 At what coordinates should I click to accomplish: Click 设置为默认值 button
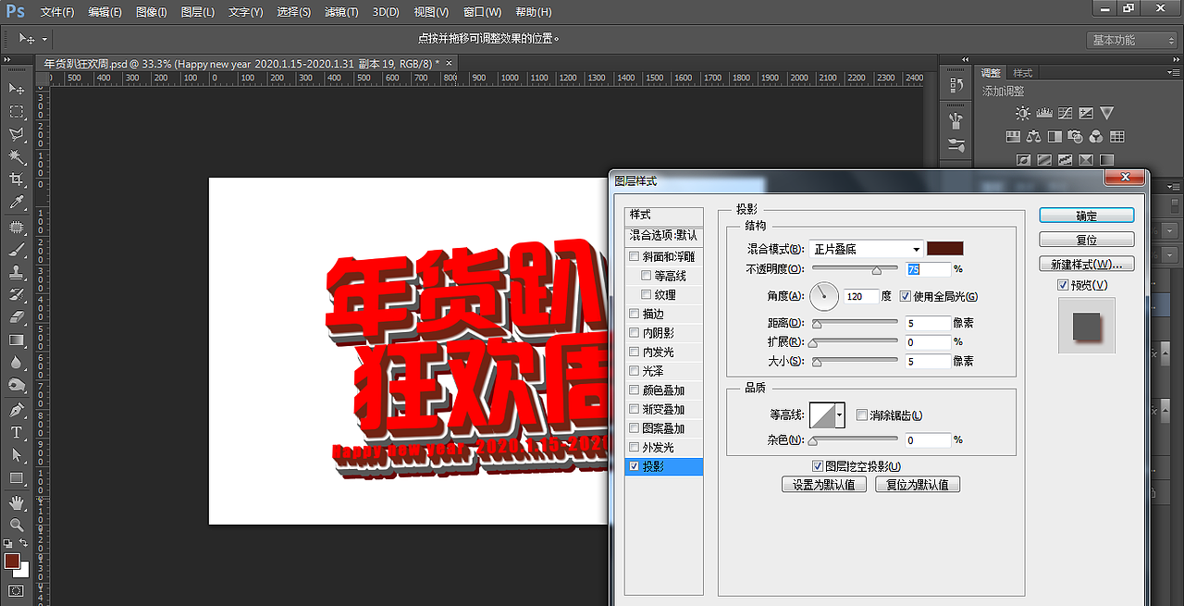[x=823, y=484]
